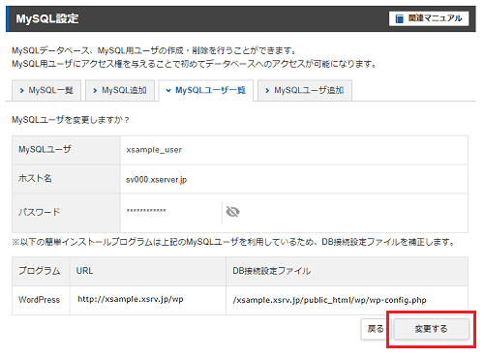Click the DB接続設定ファイル column header
This screenshot has height=358, width=484.
point(348,271)
